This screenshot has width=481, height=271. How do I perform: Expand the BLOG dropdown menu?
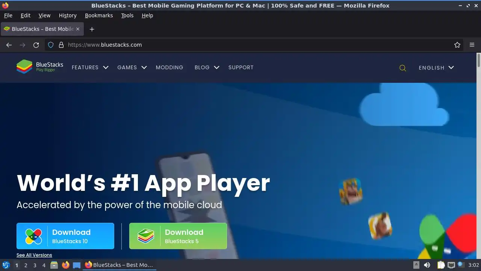click(x=207, y=67)
